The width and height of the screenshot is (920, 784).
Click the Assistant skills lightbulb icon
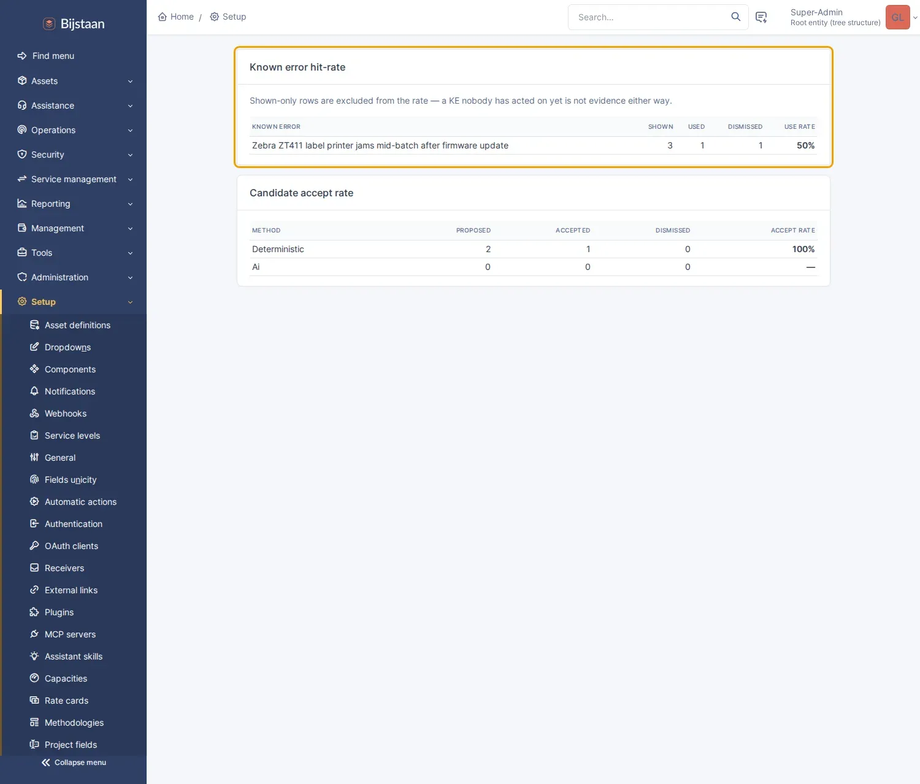click(34, 656)
